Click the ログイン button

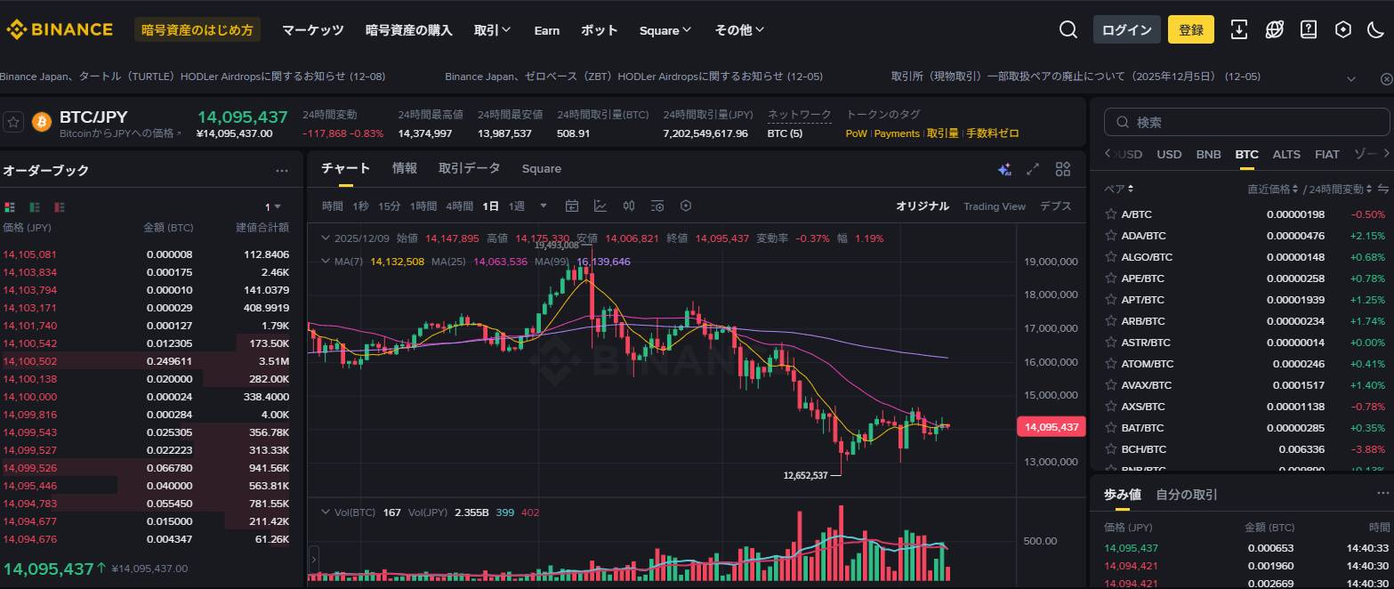click(x=1126, y=29)
